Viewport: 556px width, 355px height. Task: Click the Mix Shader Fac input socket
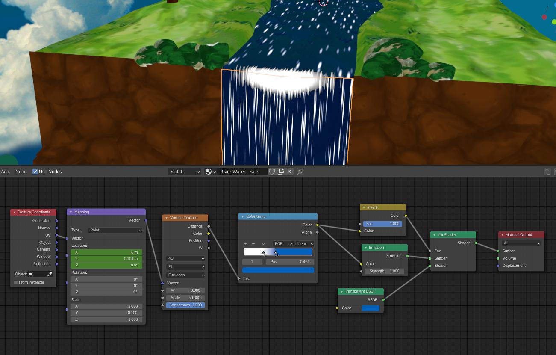pyautogui.click(x=430, y=251)
